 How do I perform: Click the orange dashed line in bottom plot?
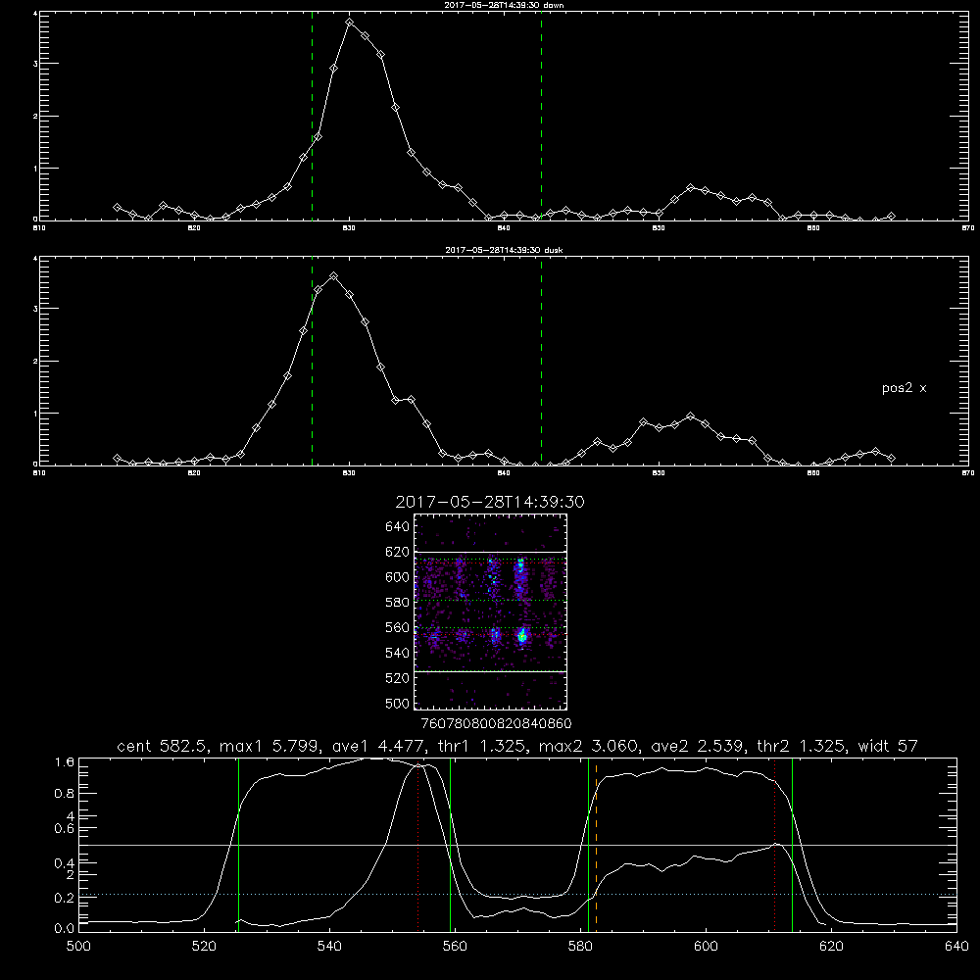pyautogui.click(x=596, y=844)
